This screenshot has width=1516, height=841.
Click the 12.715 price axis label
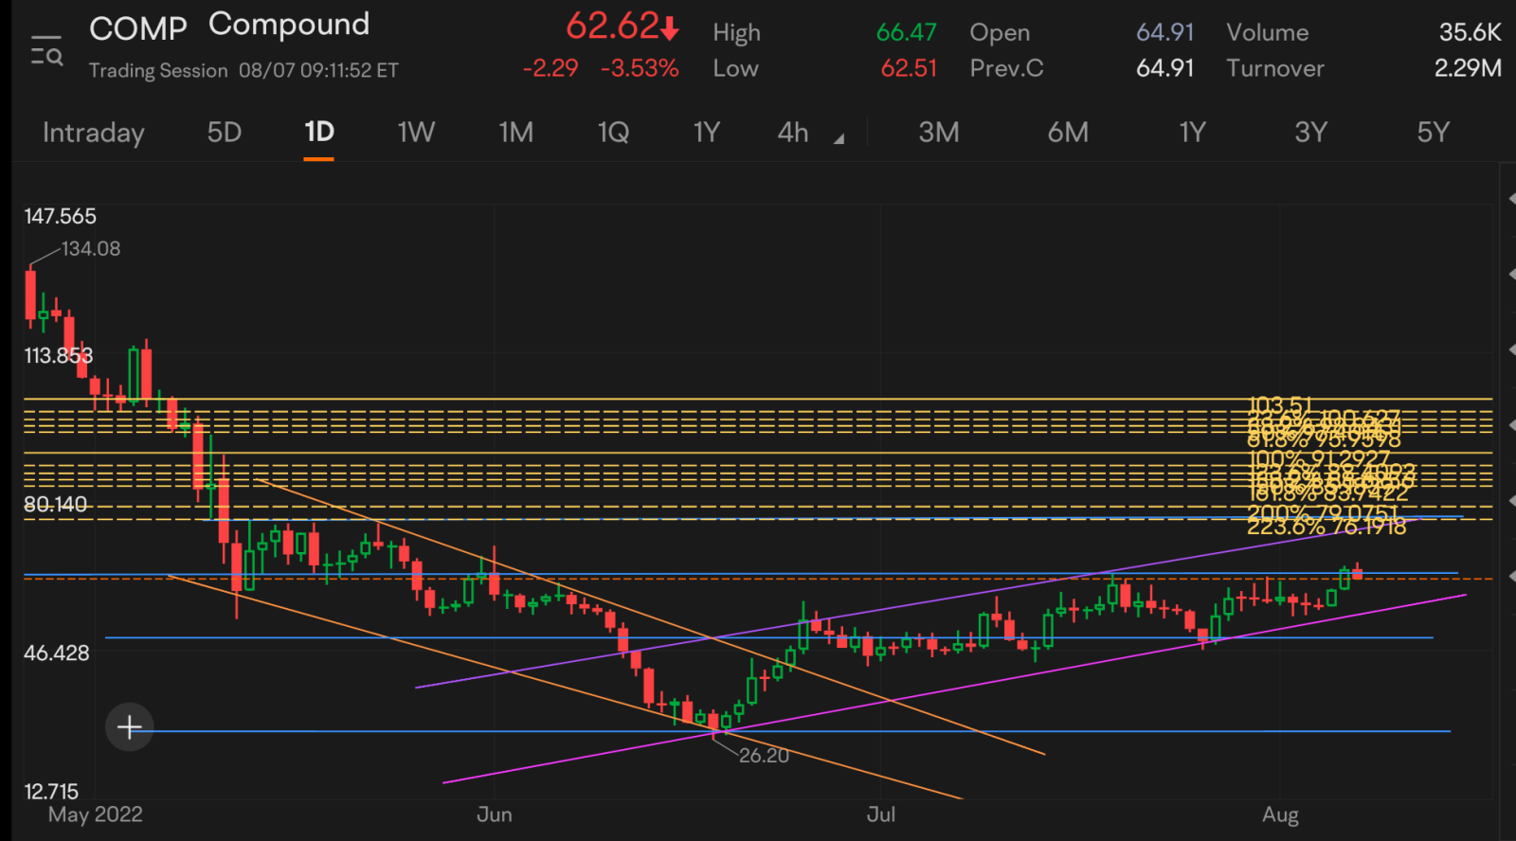(x=51, y=792)
